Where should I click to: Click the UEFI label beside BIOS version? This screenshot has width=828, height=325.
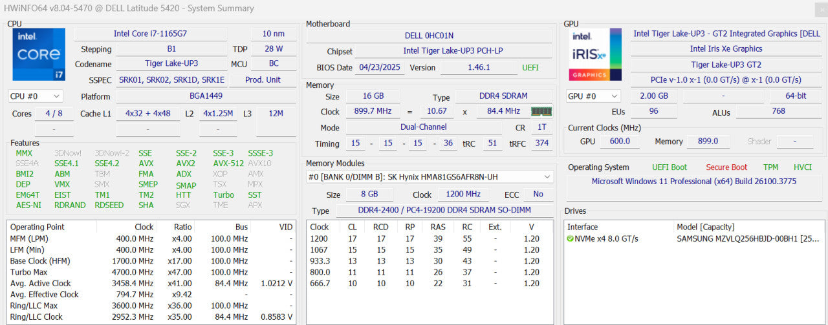[x=530, y=67]
